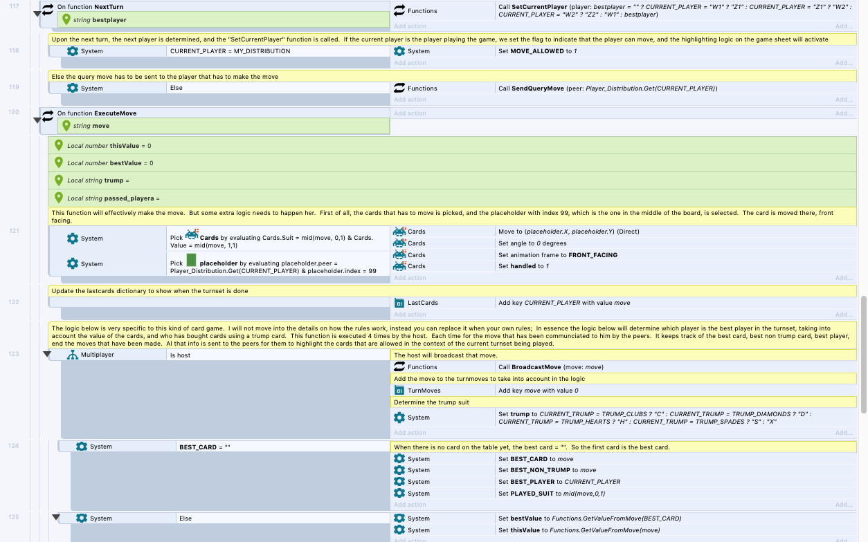Click Add action under the Set trump action

(410, 433)
